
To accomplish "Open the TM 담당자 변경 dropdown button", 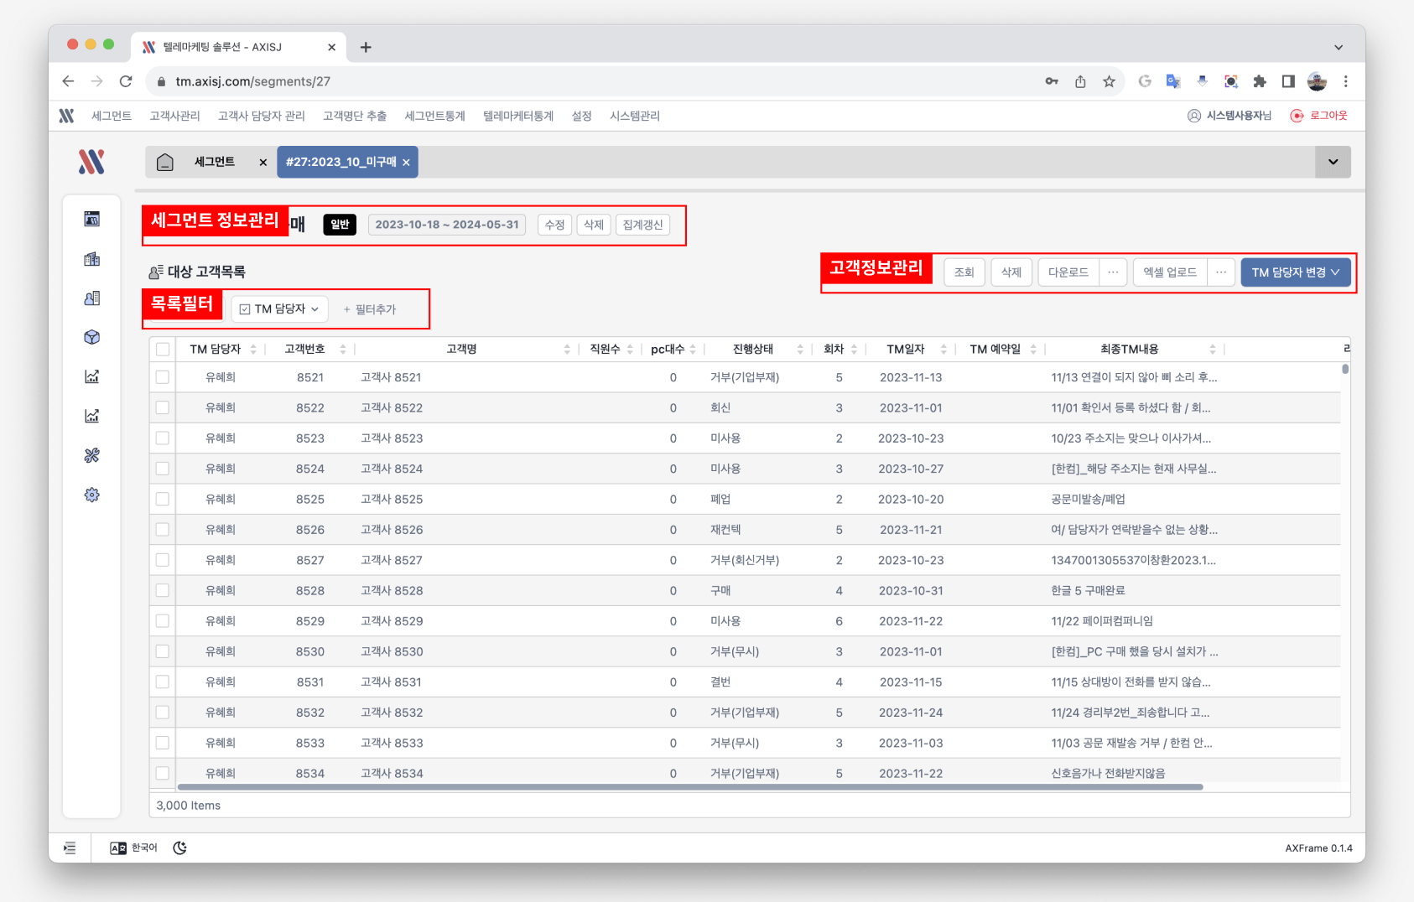I will pos(1296,272).
